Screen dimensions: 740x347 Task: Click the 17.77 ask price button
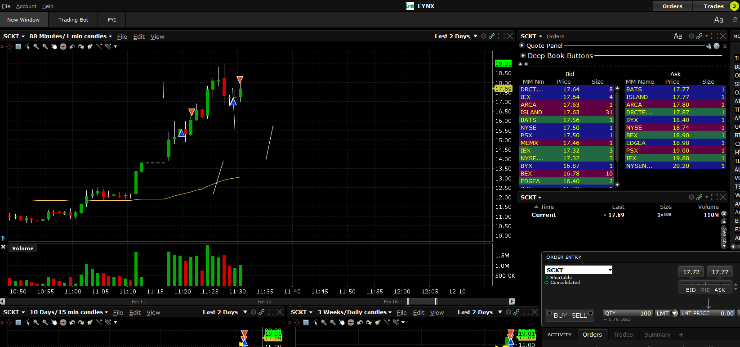(x=720, y=272)
